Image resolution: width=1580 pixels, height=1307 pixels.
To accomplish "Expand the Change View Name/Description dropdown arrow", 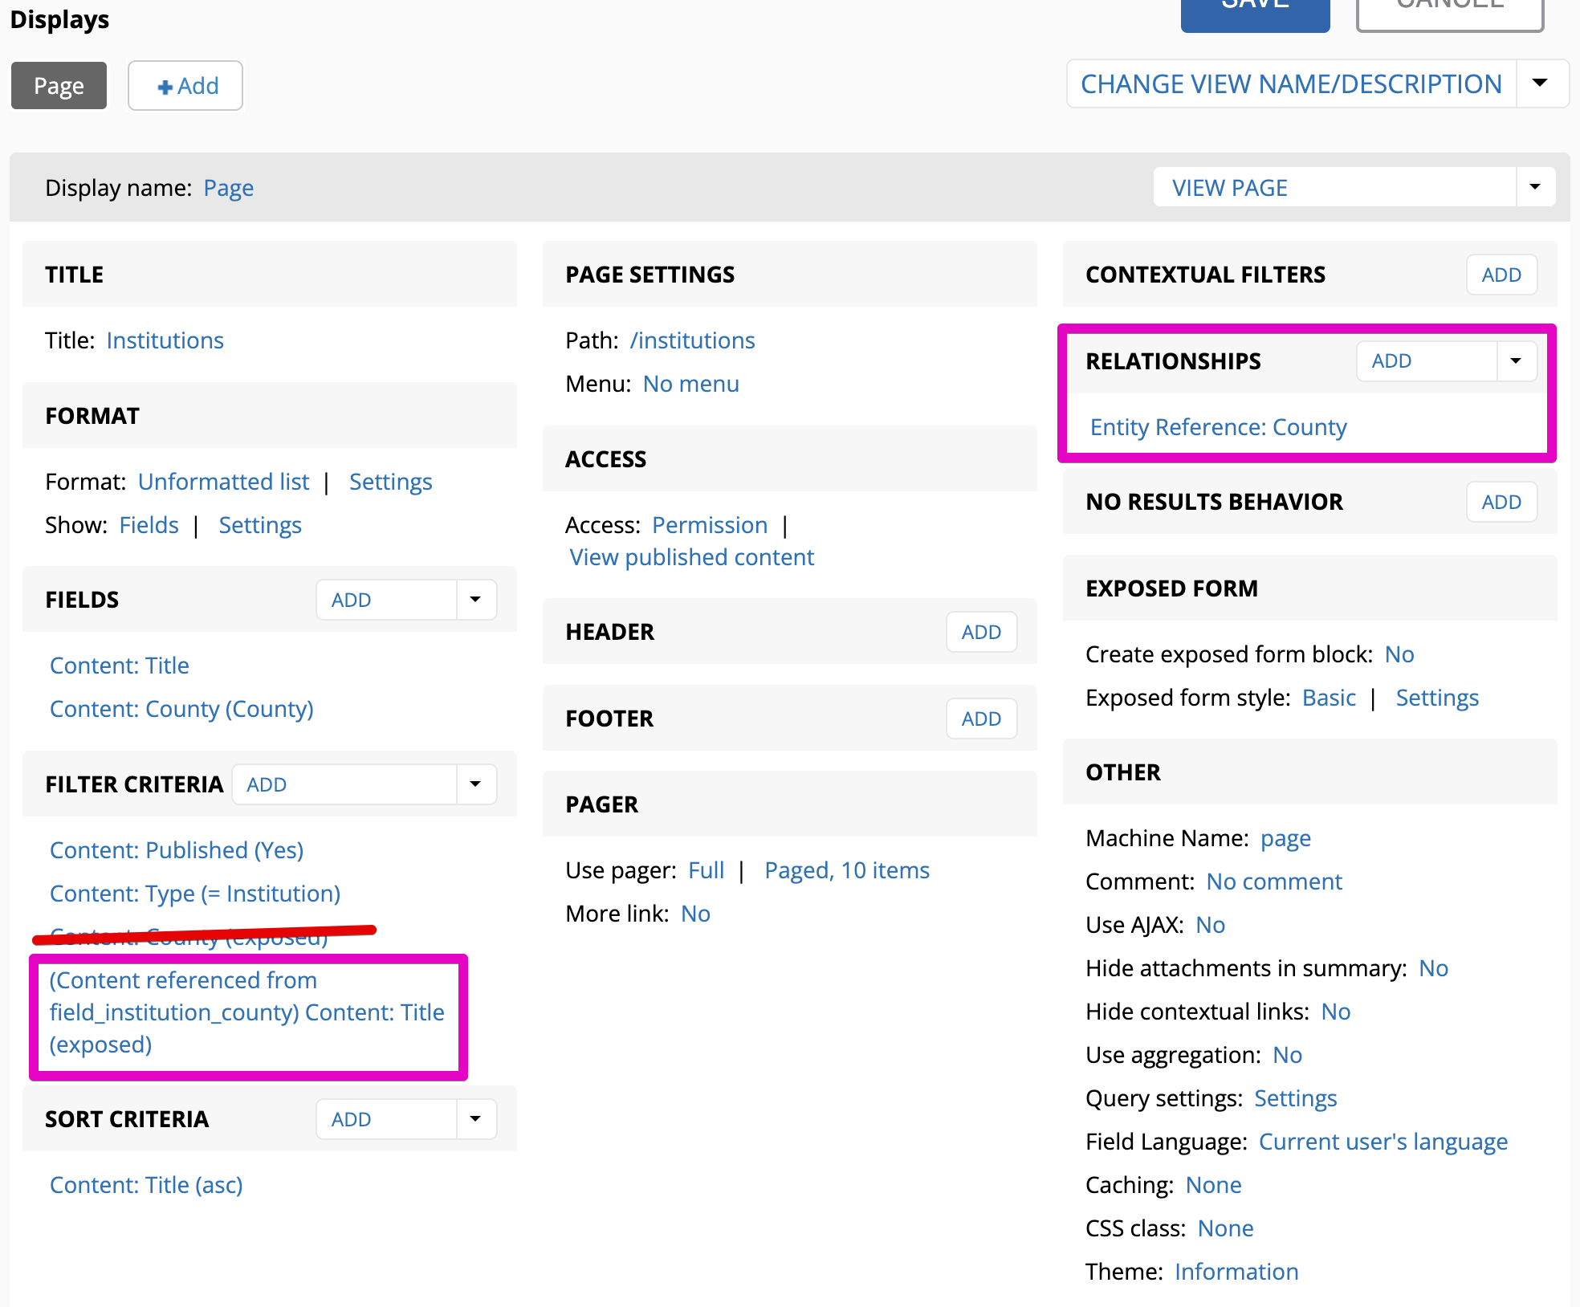I will pyautogui.click(x=1540, y=83).
